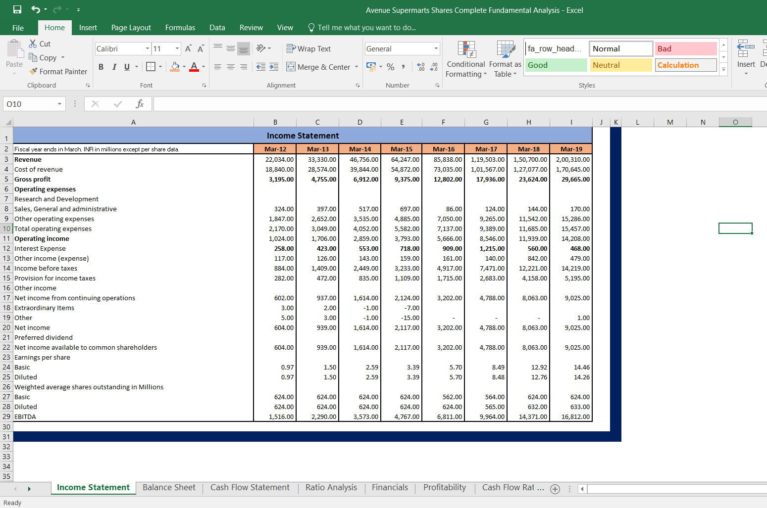Open Alignment settings dialog launcher
Viewport: 767px width, 508px height.
(x=358, y=86)
